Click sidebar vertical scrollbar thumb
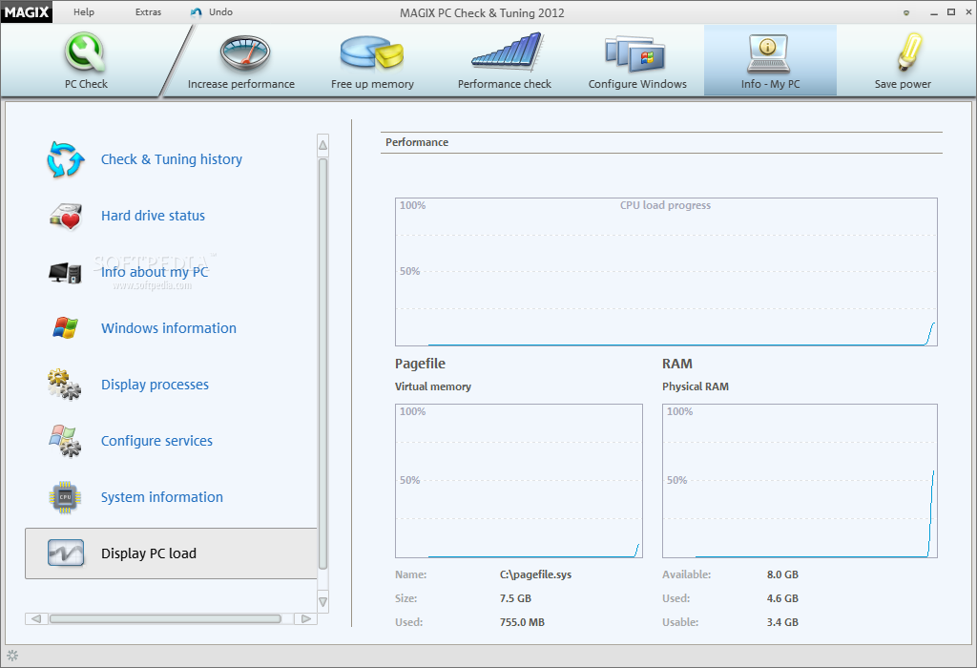Screen dimensions: 977x668 pyautogui.click(x=322, y=364)
